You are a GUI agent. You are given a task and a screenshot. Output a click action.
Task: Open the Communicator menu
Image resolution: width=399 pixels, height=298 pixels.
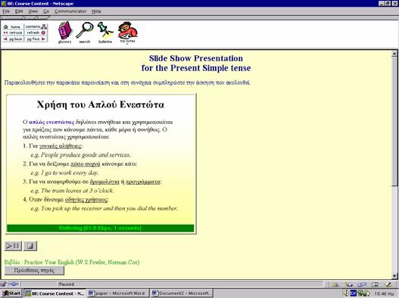(x=70, y=11)
